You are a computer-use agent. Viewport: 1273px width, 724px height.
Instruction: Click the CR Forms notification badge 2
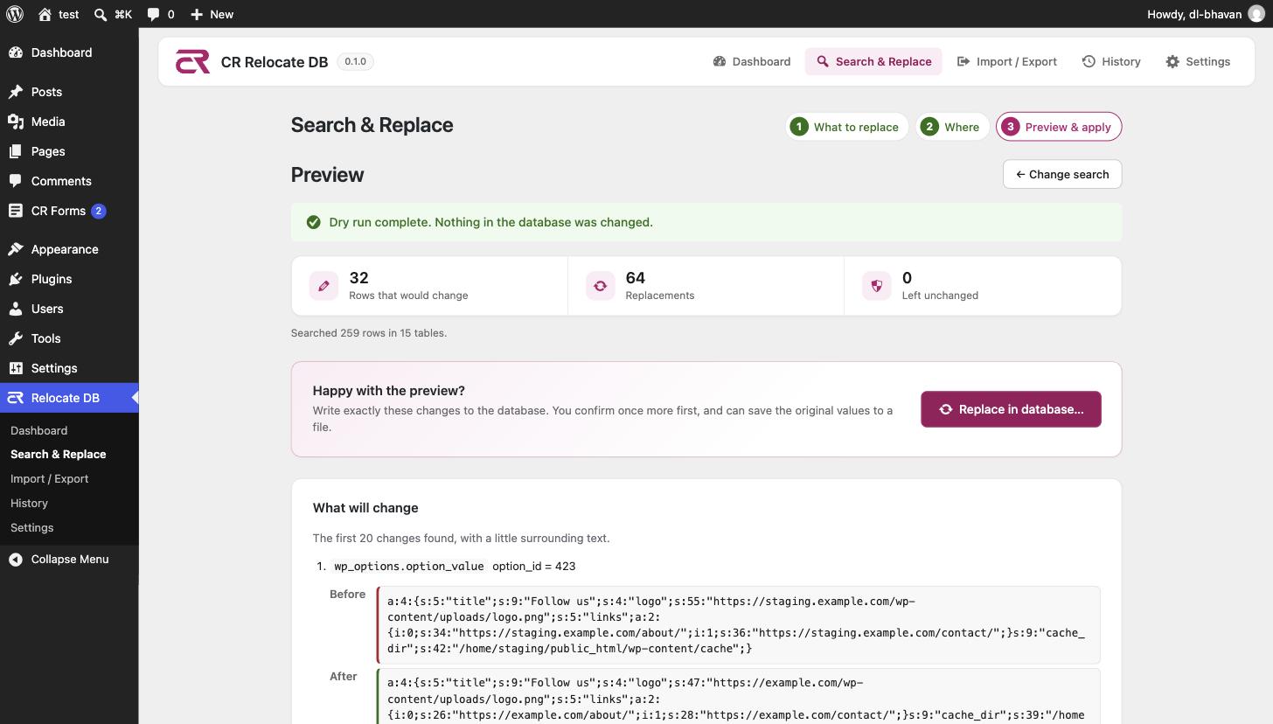(99, 211)
